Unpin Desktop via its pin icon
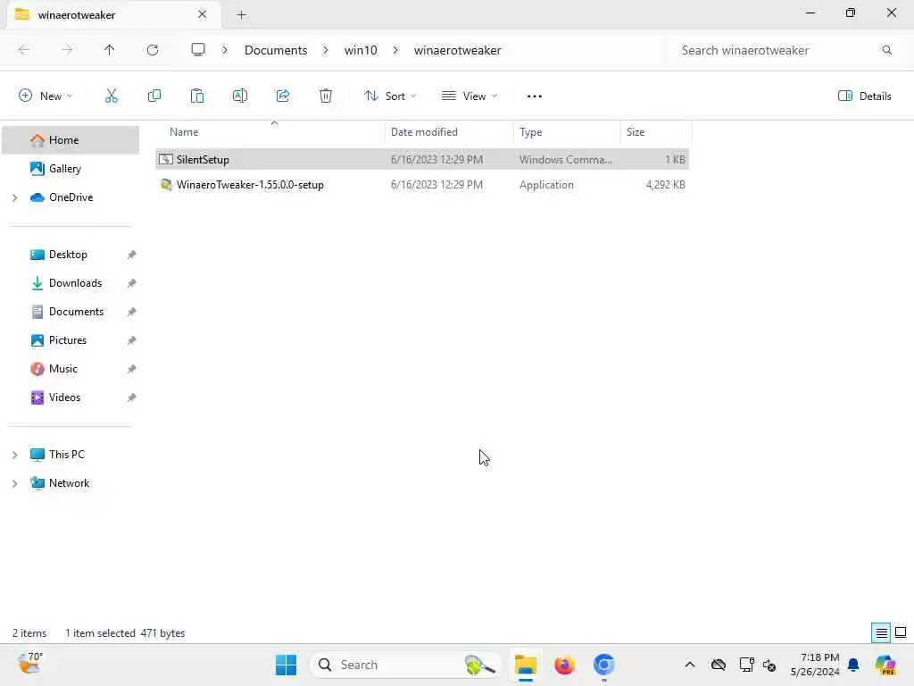Screen dimensions: 914x686 pyautogui.click(x=132, y=255)
